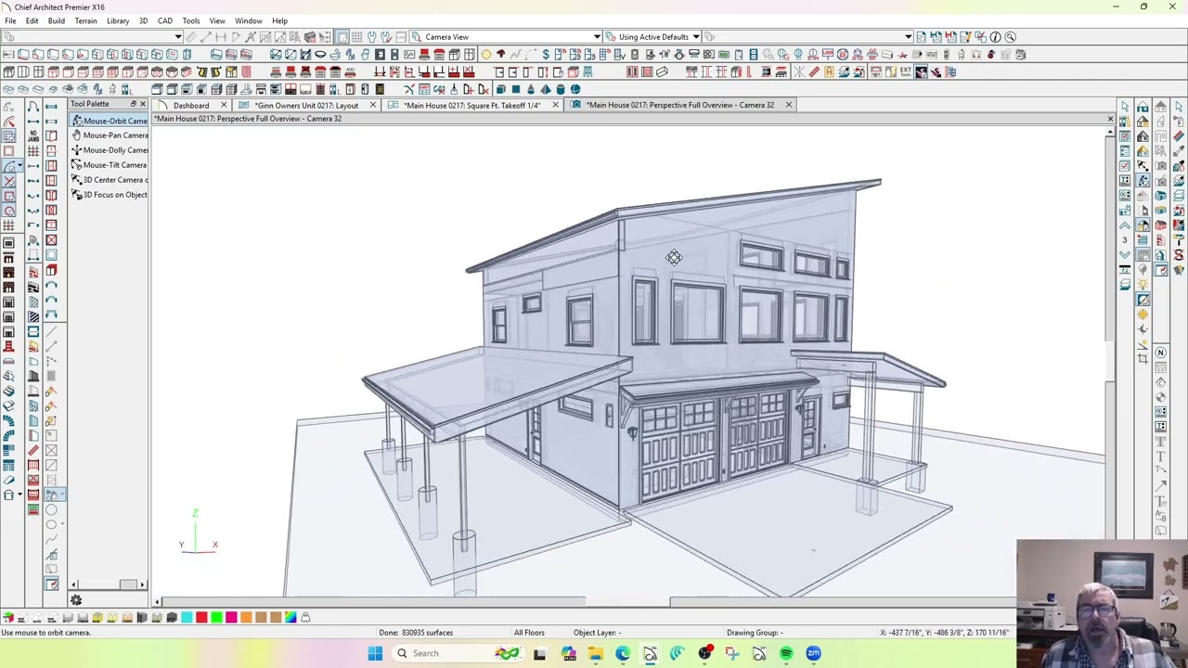Switch to the Dashboard tab

coord(190,105)
